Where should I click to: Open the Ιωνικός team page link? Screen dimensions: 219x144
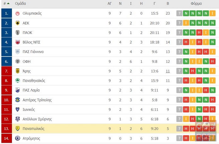click(x=29, y=110)
